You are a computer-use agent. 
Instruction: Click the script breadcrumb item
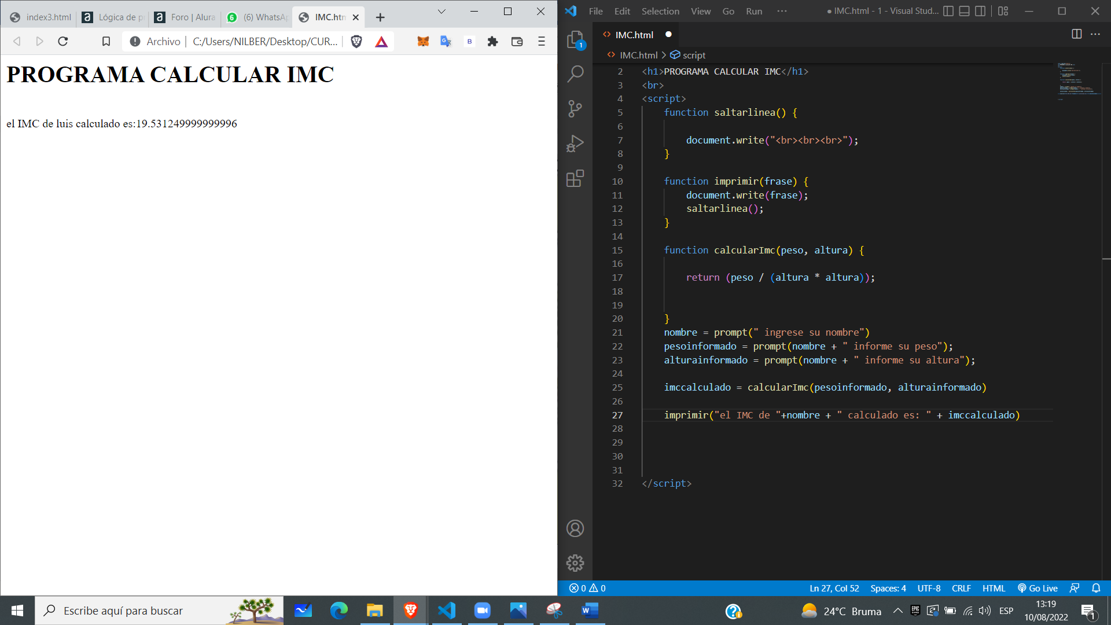[x=687, y=55]
